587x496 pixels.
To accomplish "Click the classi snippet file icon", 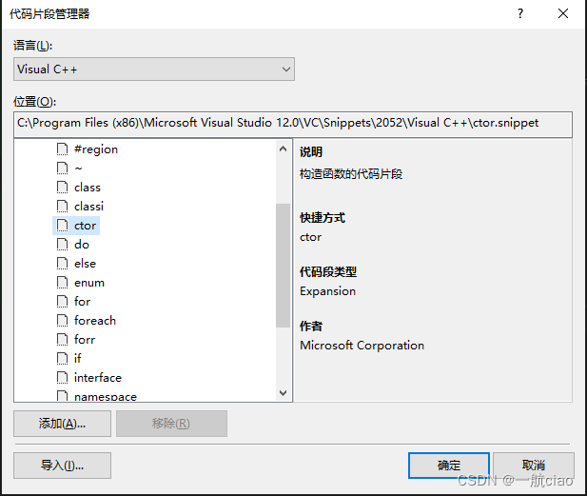I will (x=62, y=207).
